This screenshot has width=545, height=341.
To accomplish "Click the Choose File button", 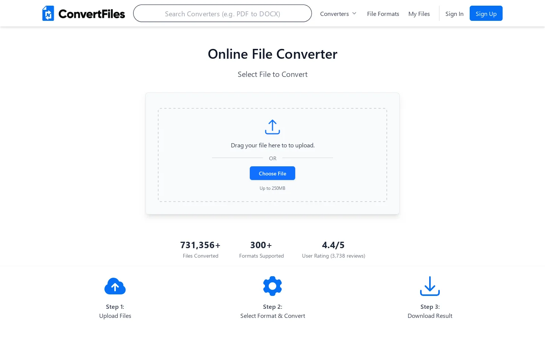I will [272, 173].
